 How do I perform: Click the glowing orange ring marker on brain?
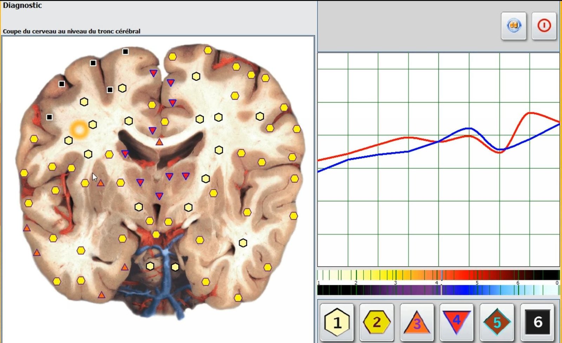(x=79, y=130)
